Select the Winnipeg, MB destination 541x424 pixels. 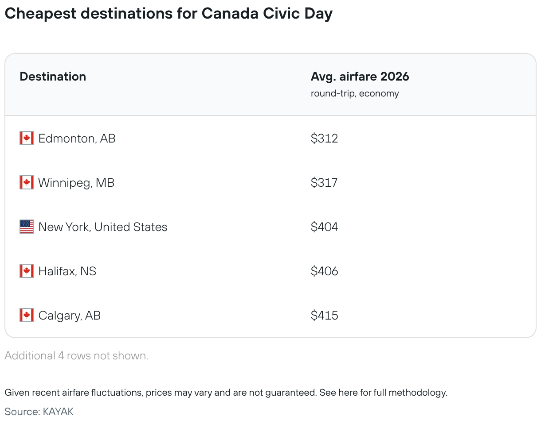[x=76, y=183]
